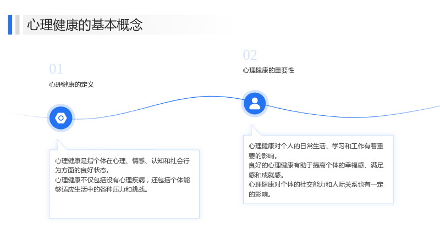
Task: Click the text 够适应生活中的各种压力和挑战
Action: coord(101,189)
